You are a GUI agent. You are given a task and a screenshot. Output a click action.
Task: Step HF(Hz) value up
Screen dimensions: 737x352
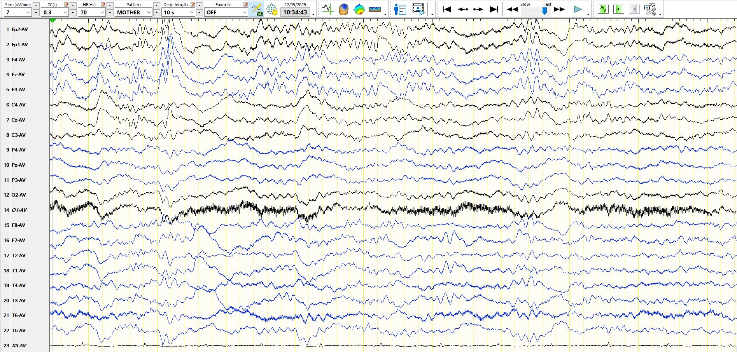(x=110, y=5)
